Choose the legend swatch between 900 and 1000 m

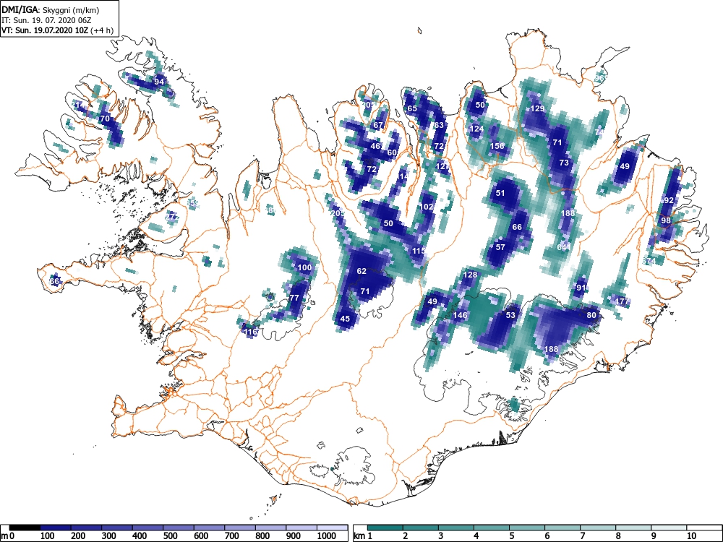tap(301, 528)
